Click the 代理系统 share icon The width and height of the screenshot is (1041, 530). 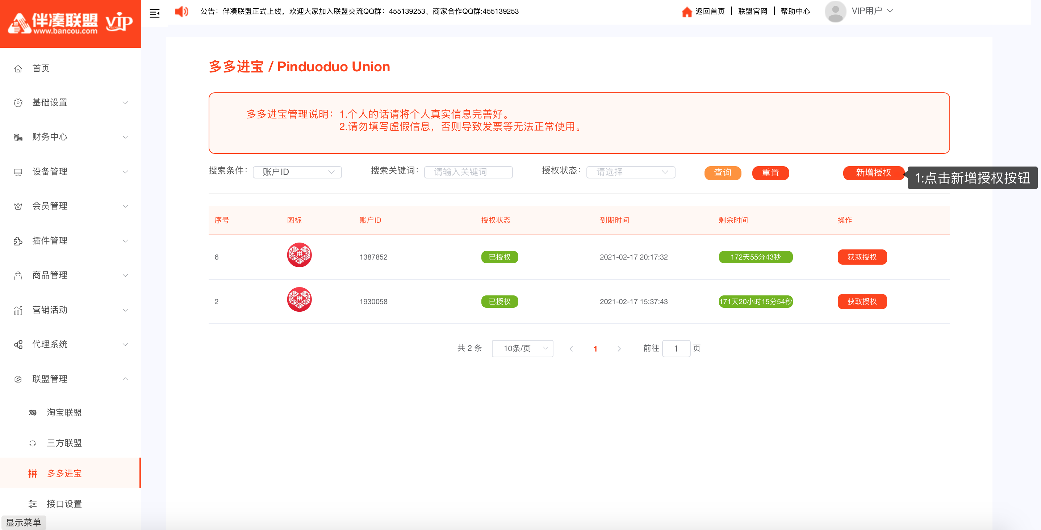[18, 344]
